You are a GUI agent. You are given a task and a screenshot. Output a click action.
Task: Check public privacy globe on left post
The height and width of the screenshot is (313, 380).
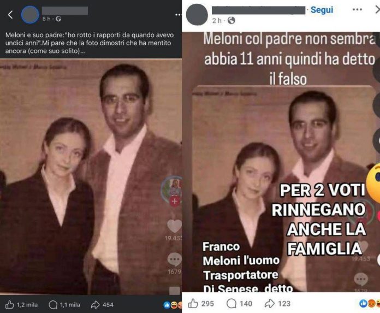[x=58, y=19]
